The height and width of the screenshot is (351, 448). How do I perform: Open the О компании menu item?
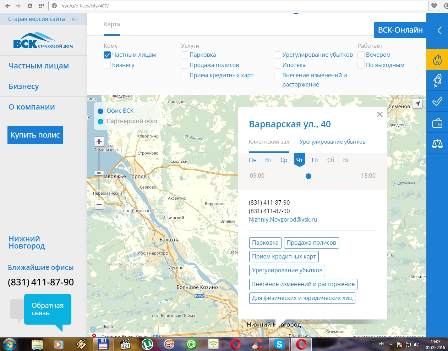coord(32,107)
